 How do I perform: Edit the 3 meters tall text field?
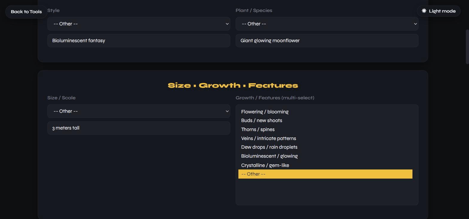pos(139,128)
